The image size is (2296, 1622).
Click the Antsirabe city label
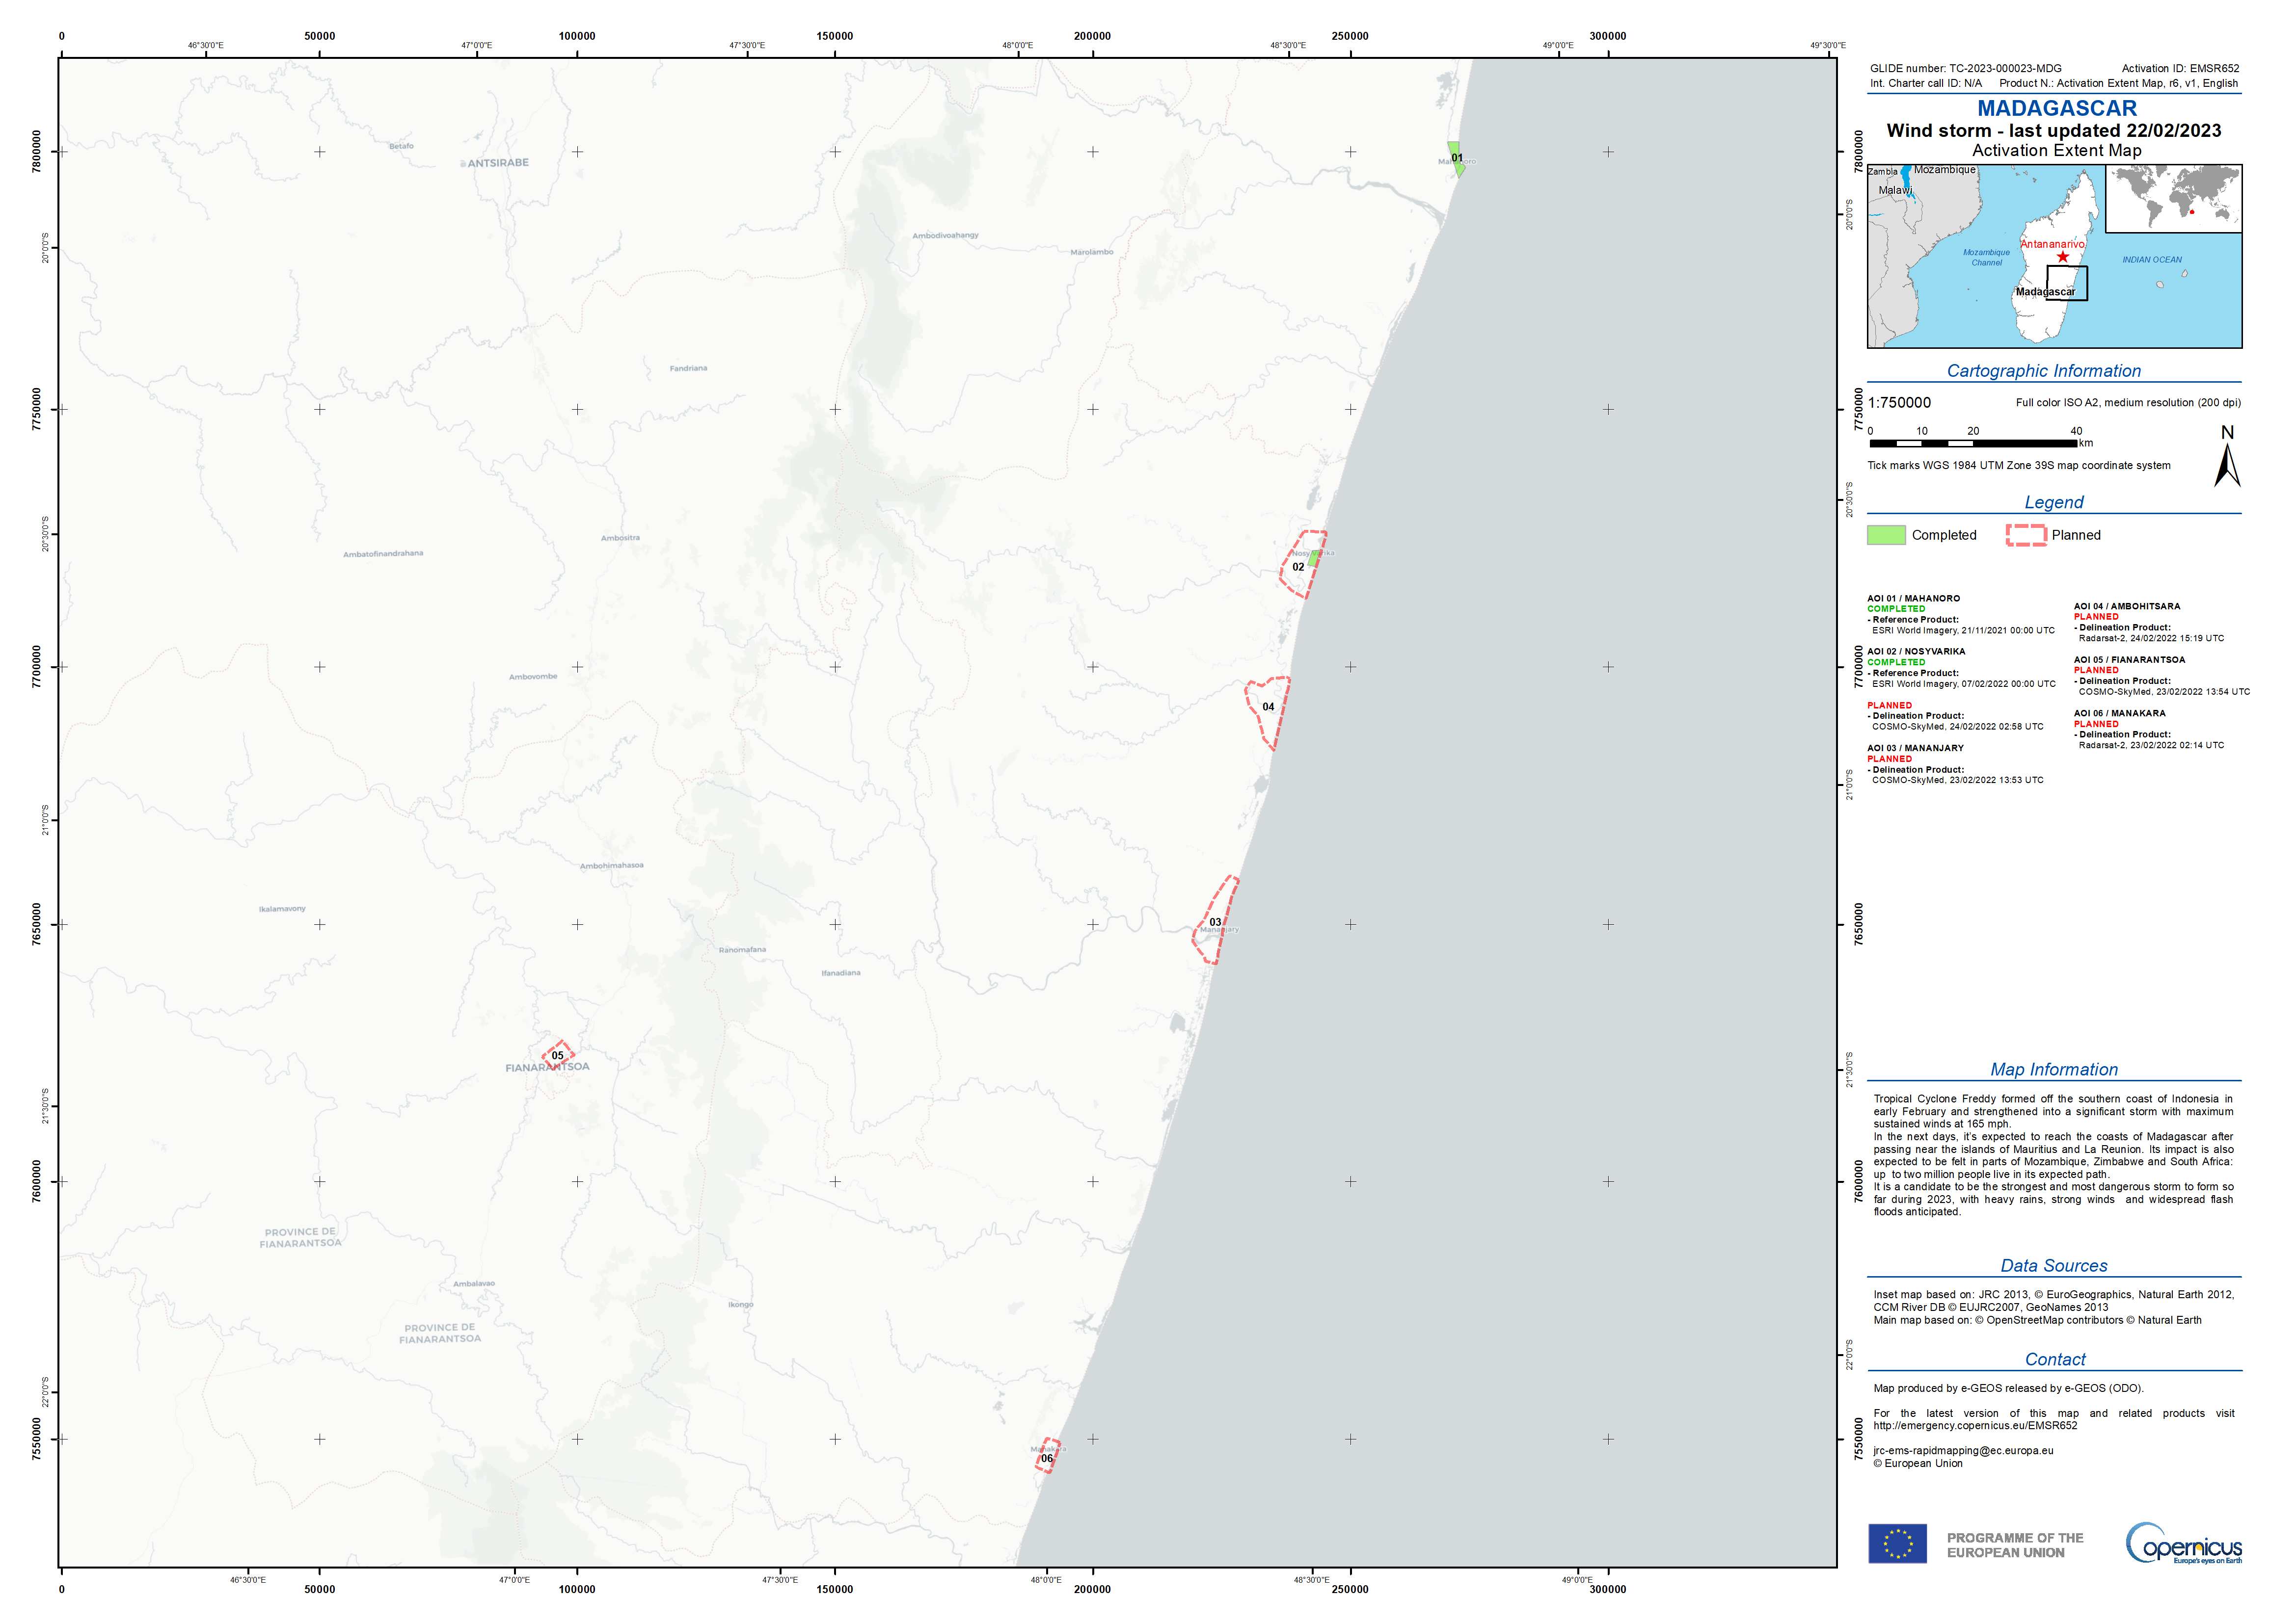[x=498, y=163]
